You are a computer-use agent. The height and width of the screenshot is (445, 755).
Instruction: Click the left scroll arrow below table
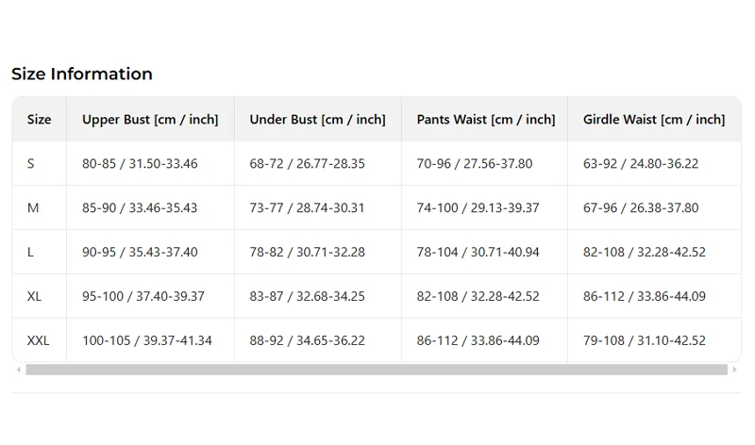(18, 370)
